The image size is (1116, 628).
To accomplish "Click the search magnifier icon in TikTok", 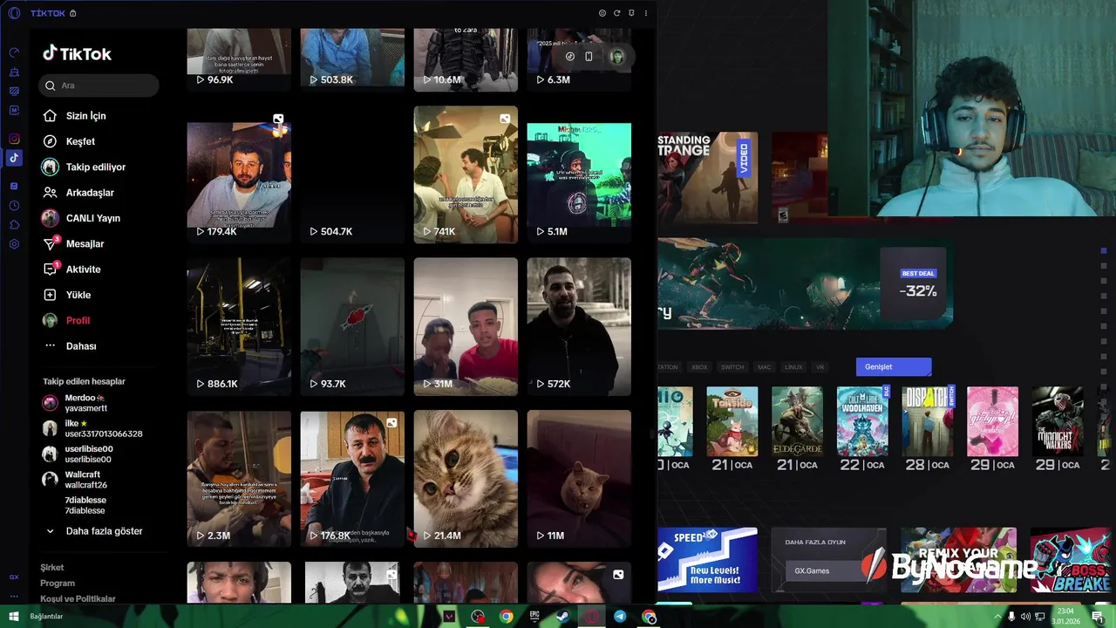I will click(x=50, y=85).
